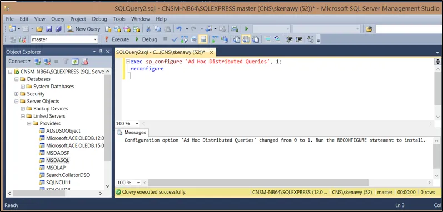Image resolution: width=443 pixels, height=212 pixels.
Task: Toggle IntelliSense Enabled highlighted icon
Action: (203, 39)
